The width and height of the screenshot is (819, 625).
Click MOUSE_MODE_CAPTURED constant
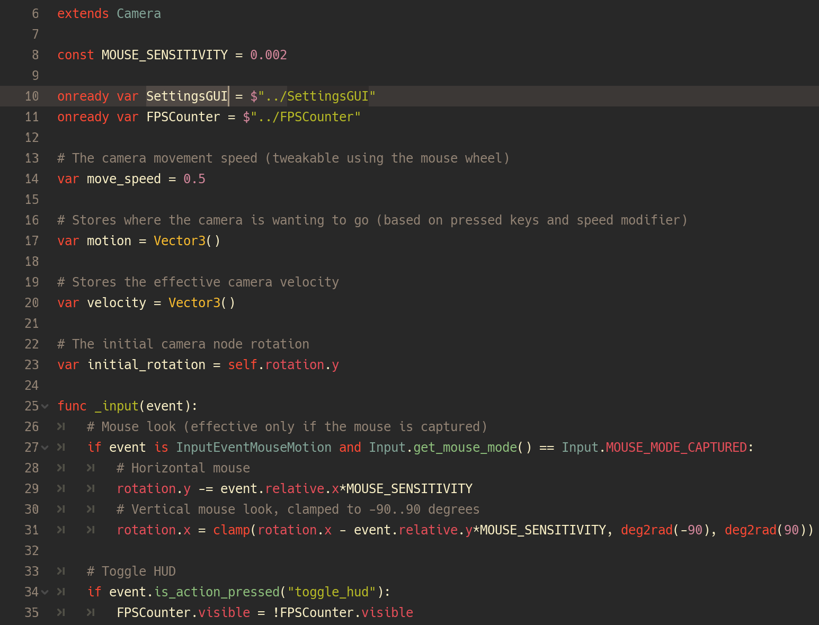676,448
